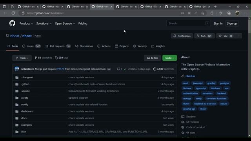Go back with the browser back arrow
251x141 pixels.
pyautogui.click(x=5, y=13)
